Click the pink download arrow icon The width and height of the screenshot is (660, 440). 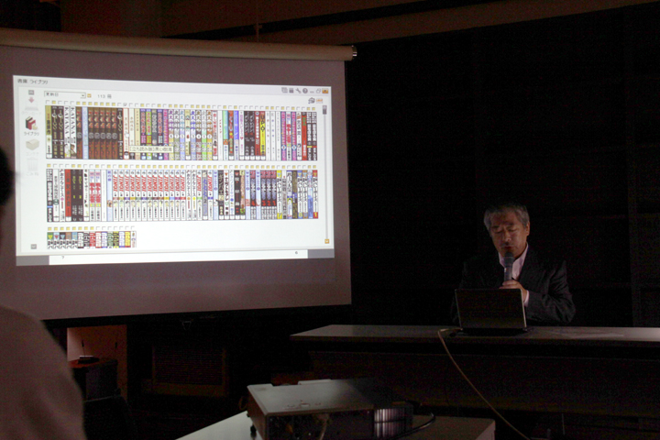30,102
